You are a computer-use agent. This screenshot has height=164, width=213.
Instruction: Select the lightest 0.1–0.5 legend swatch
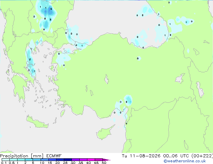click(6, 160)
